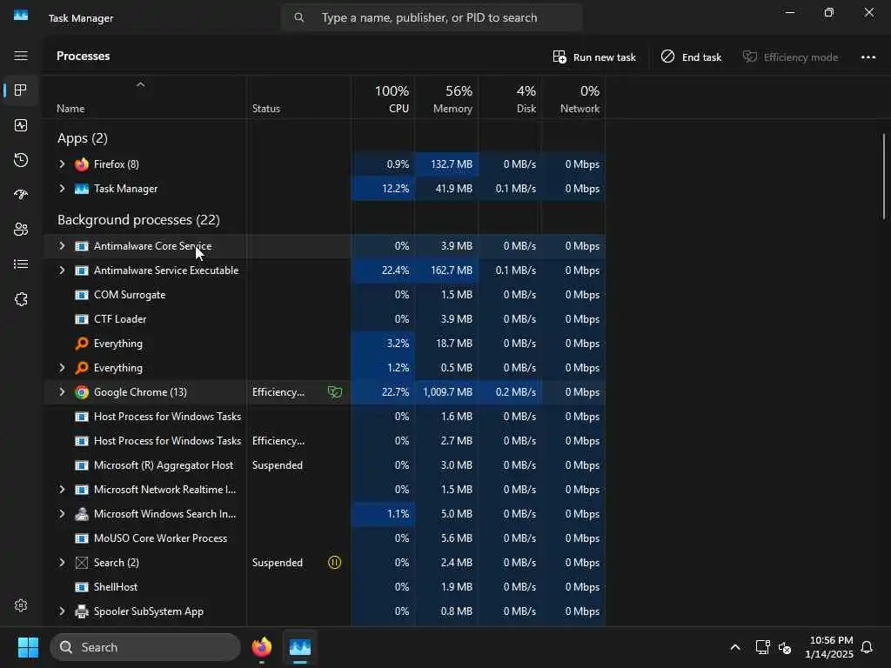Click the End task button
The height and width of the screenshot is (668, 891).
[691, 57]
